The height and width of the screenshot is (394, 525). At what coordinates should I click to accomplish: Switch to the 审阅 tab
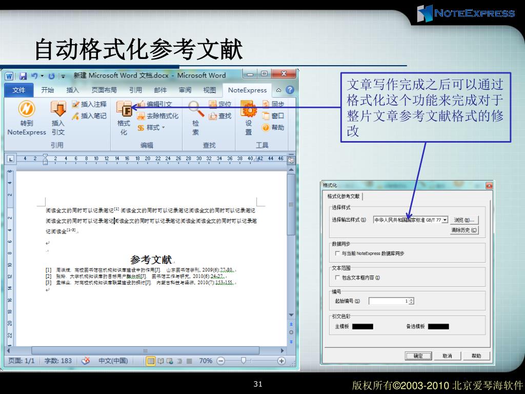pyautogui.click(x=185, y=90)
